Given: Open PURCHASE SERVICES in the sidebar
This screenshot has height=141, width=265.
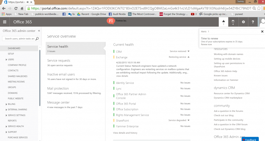Looking at the screenshot, I should tap(18, 137).
